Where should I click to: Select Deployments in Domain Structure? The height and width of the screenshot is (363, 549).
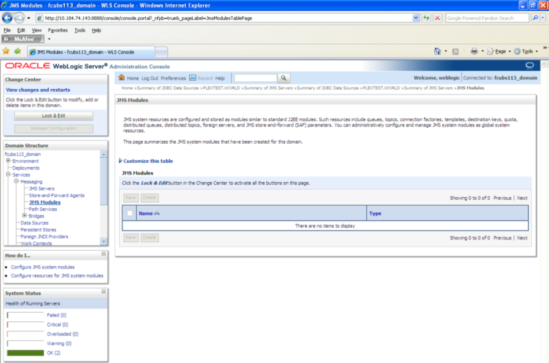pyautogui.click(x=26, y=168)
